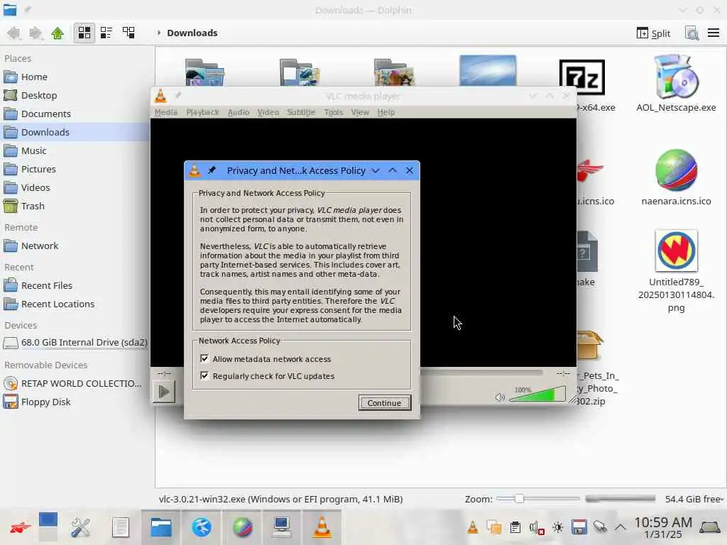
Task: Click the Continue button in privacy dialog
Action: coord(384,403)
